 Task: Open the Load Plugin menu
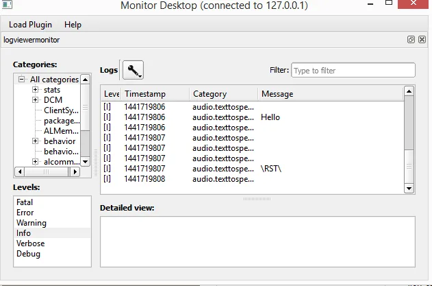coord(30,25)
